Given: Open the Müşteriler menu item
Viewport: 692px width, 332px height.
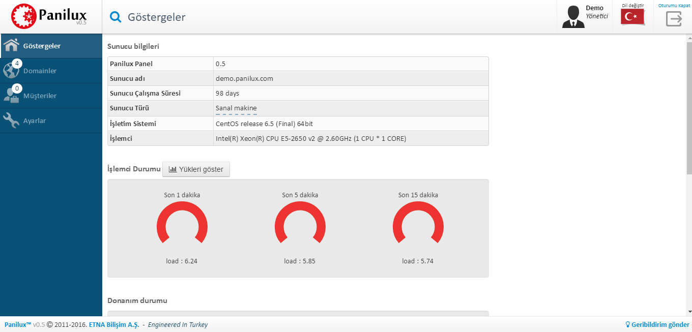Looking at the screenshot, I should (x=40, y=96).
